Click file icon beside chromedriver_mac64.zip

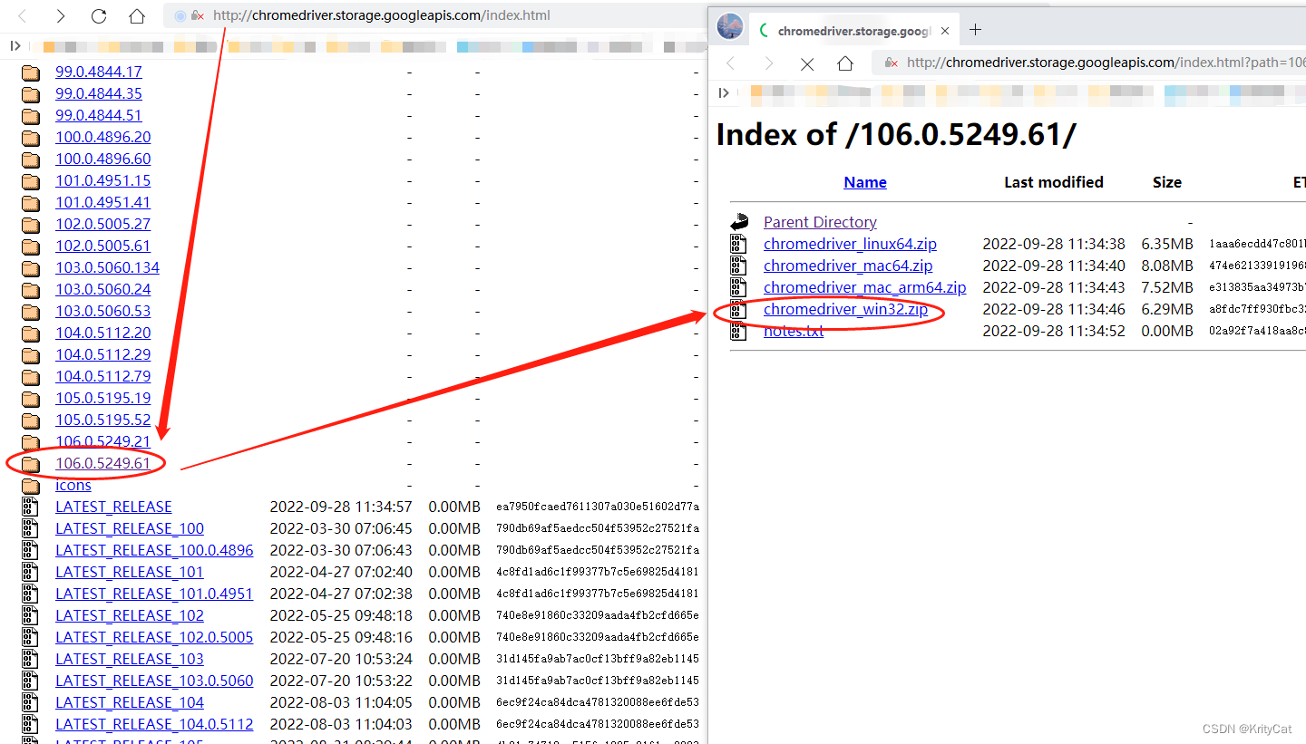coord(739,266)
